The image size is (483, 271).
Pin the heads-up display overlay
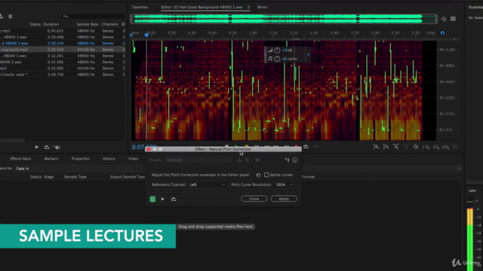[309, 54]
